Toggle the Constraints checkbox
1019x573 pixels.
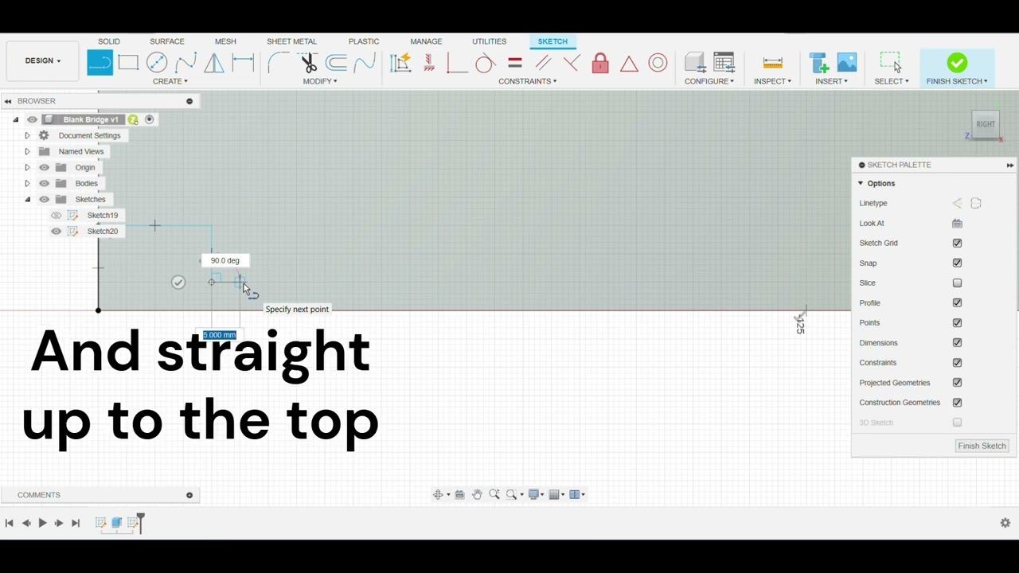[957, 363]
